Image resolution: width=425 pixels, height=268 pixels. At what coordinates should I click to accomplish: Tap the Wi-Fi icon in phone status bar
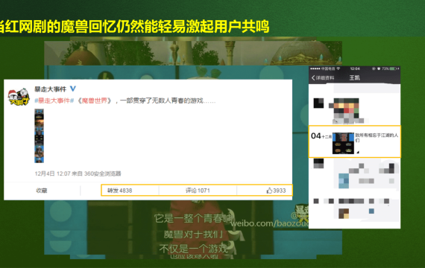tap(338, 68)
